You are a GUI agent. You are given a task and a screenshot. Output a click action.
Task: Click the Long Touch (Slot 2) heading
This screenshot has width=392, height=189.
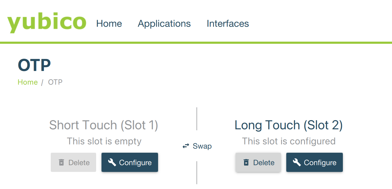tap(288, 125)
